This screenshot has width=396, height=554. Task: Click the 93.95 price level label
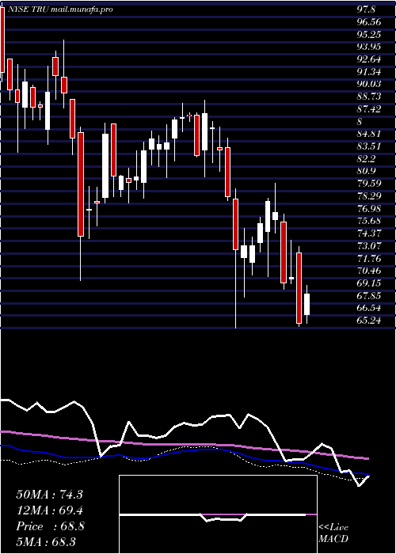click(369, 47)
